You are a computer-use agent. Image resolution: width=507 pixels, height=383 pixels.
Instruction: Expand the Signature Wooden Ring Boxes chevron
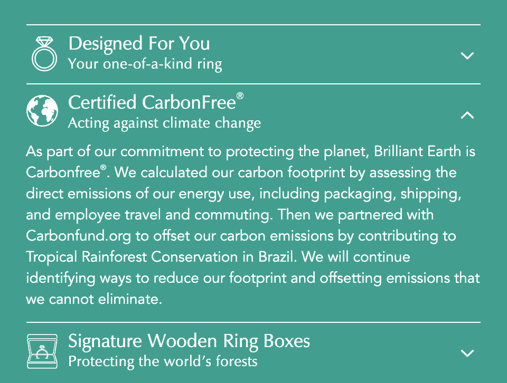click(x=467, y=353)
